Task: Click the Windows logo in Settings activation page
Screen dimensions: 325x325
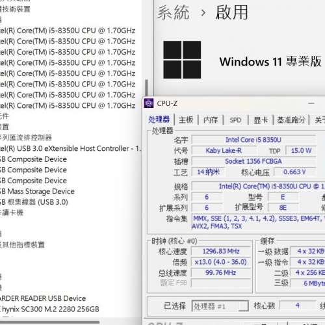Action: click(x=182, y=60)
